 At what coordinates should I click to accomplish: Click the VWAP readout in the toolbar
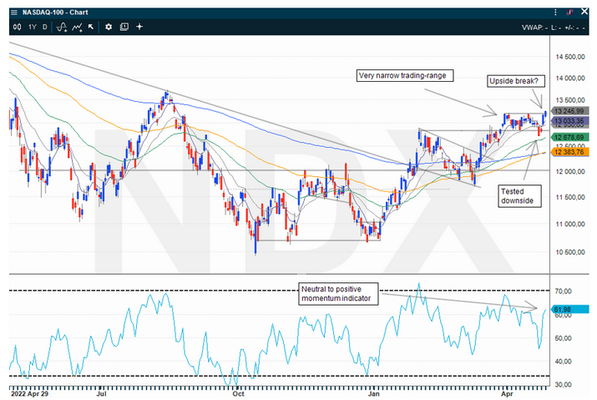coord(534,28)
